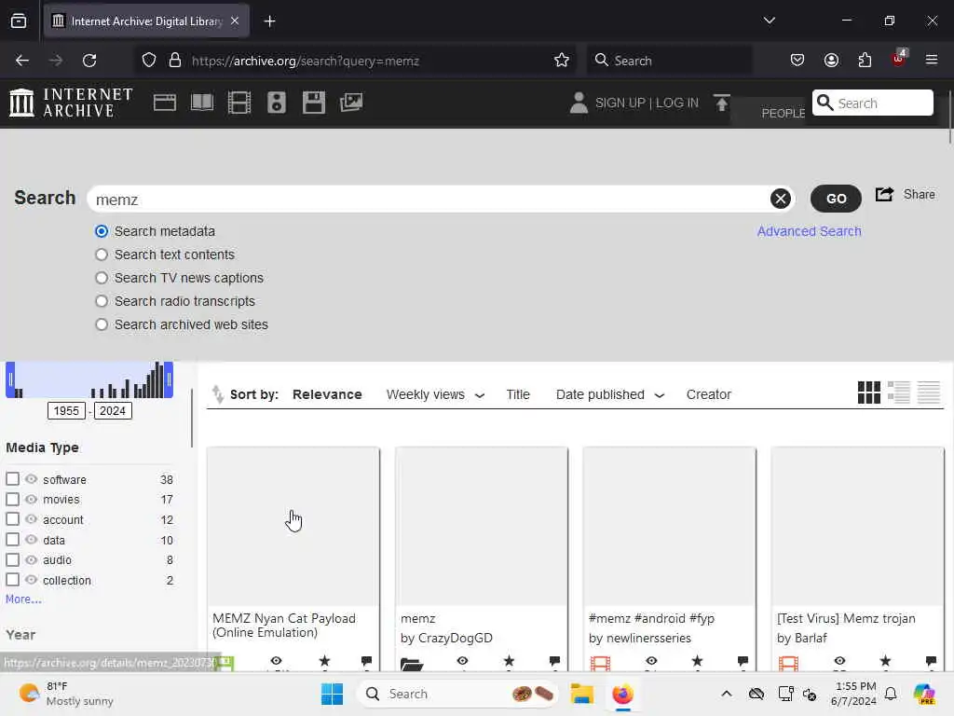This screenshot has width=954, height=716.
Task: Reload the page in Firefox
Action: pos(89,61)
